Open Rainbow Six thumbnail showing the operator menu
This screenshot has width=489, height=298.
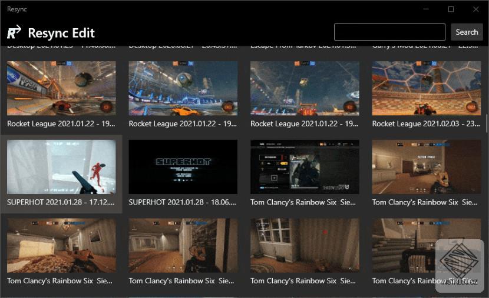[305, 167]
